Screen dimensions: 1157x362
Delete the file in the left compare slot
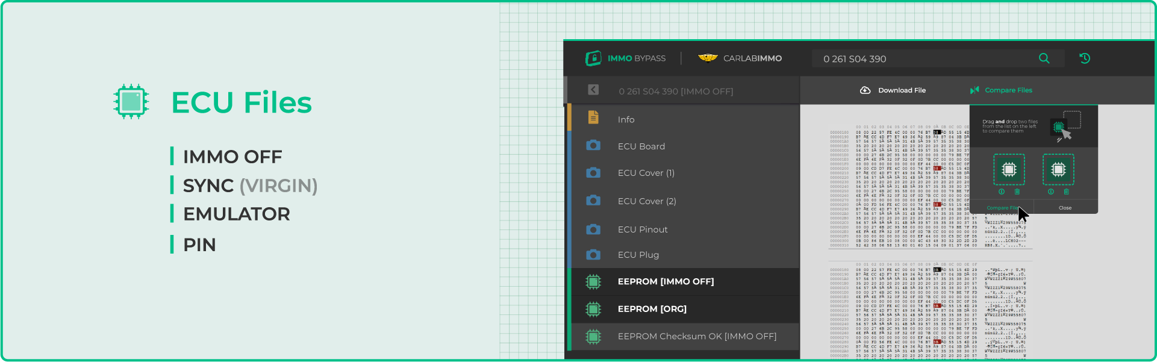click(x=1017, y=192)
